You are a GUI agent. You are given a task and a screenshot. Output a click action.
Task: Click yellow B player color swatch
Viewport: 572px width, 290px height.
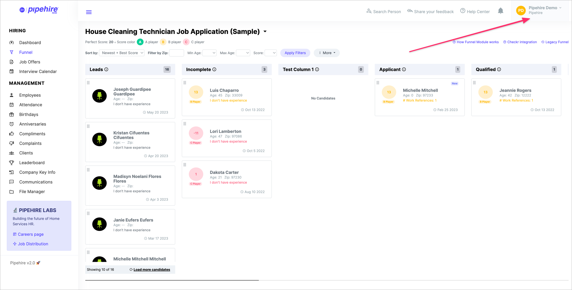pyautogui.click(x=163, y=42)
